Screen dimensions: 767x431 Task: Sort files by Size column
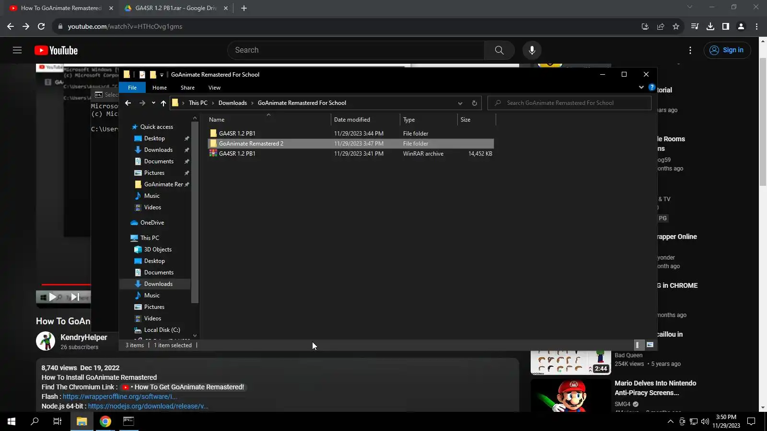click(476, 120)
